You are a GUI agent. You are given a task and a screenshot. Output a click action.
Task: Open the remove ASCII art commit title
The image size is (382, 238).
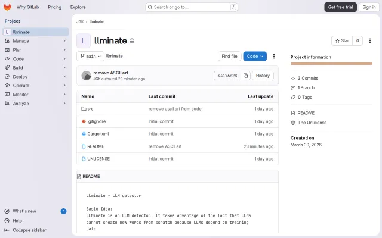pos(111,73)
